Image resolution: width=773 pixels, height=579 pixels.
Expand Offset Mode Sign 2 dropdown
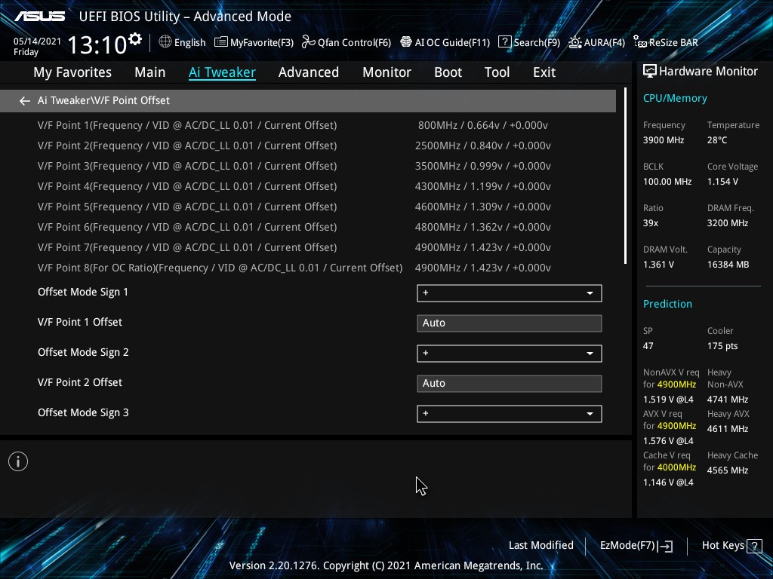tap(510, 353)
